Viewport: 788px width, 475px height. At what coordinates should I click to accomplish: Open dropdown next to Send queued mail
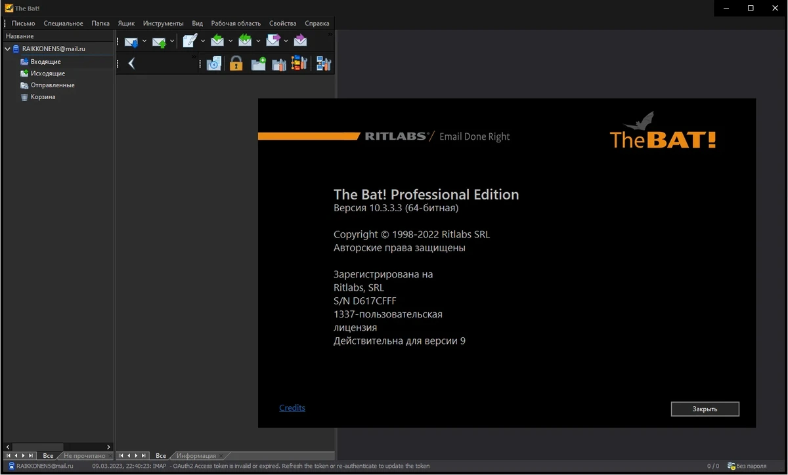click(172, 41)
